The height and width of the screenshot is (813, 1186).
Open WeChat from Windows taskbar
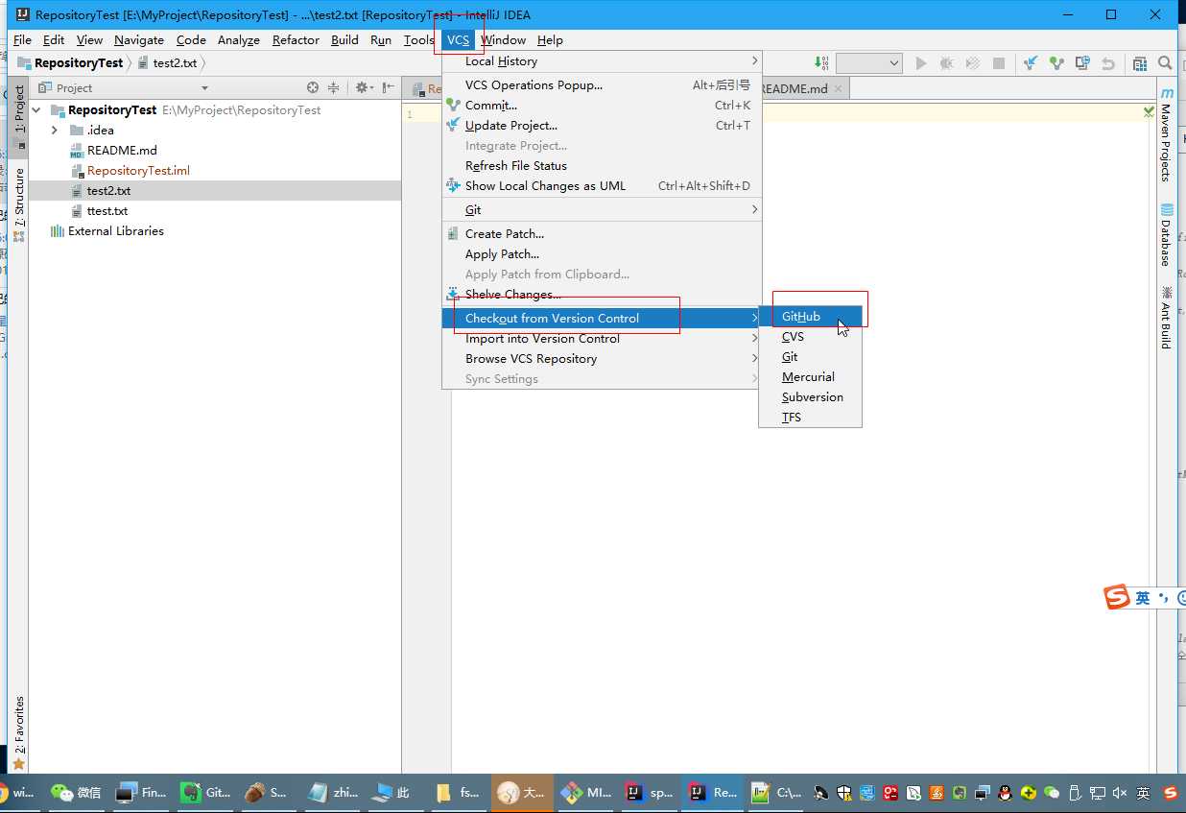tap(77, 793)
